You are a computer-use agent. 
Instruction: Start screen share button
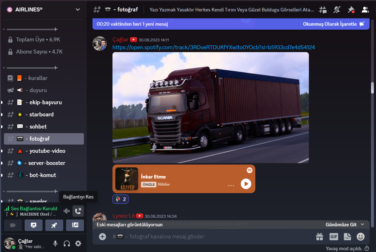click(34, 225)
